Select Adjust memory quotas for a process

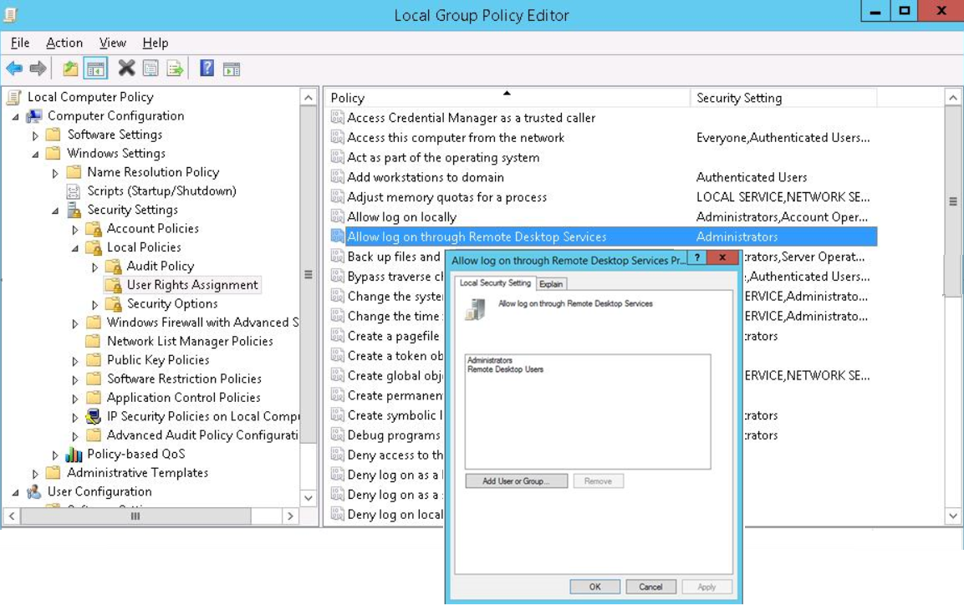[x=447, y=197]
